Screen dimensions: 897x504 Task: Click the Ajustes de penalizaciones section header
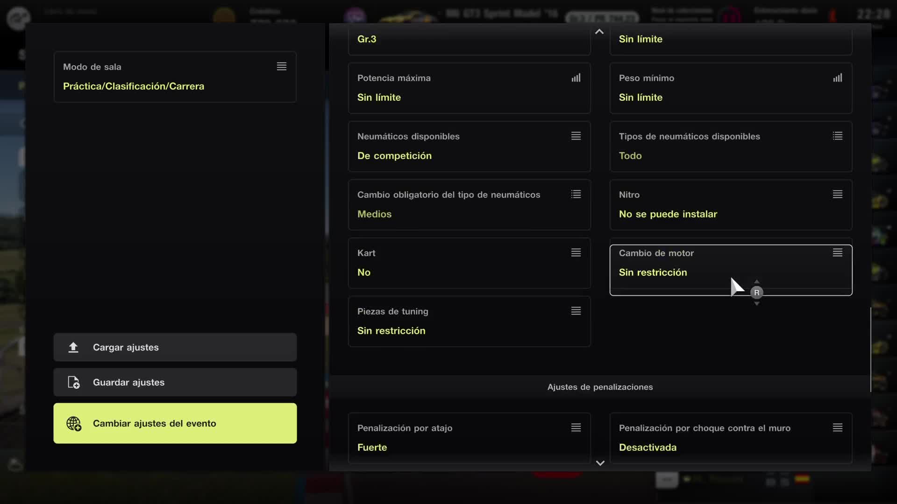(600, 387)
